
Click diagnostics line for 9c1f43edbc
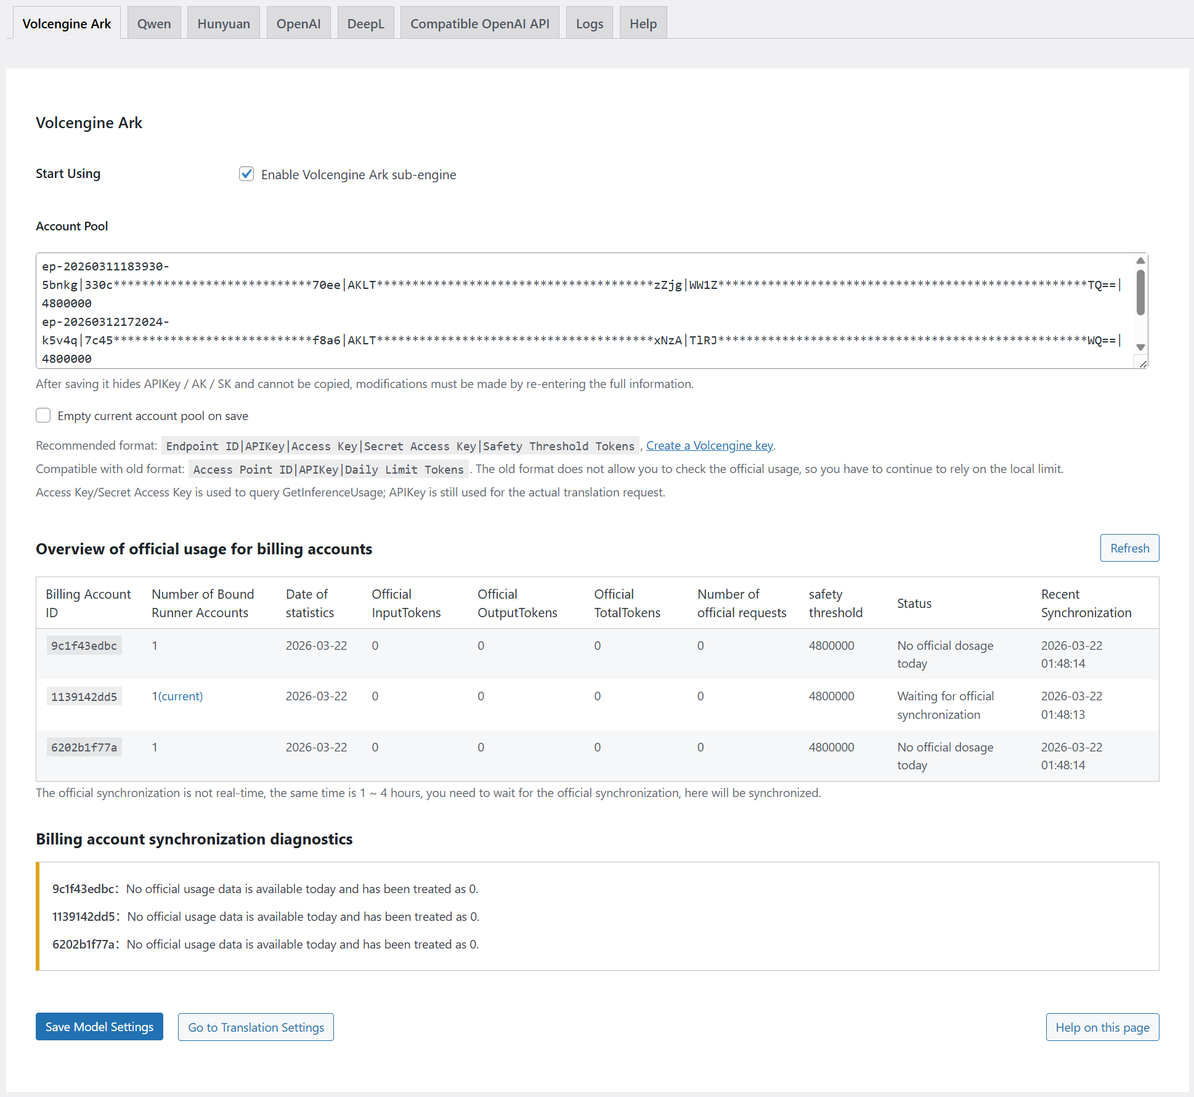tap(265, 889)
